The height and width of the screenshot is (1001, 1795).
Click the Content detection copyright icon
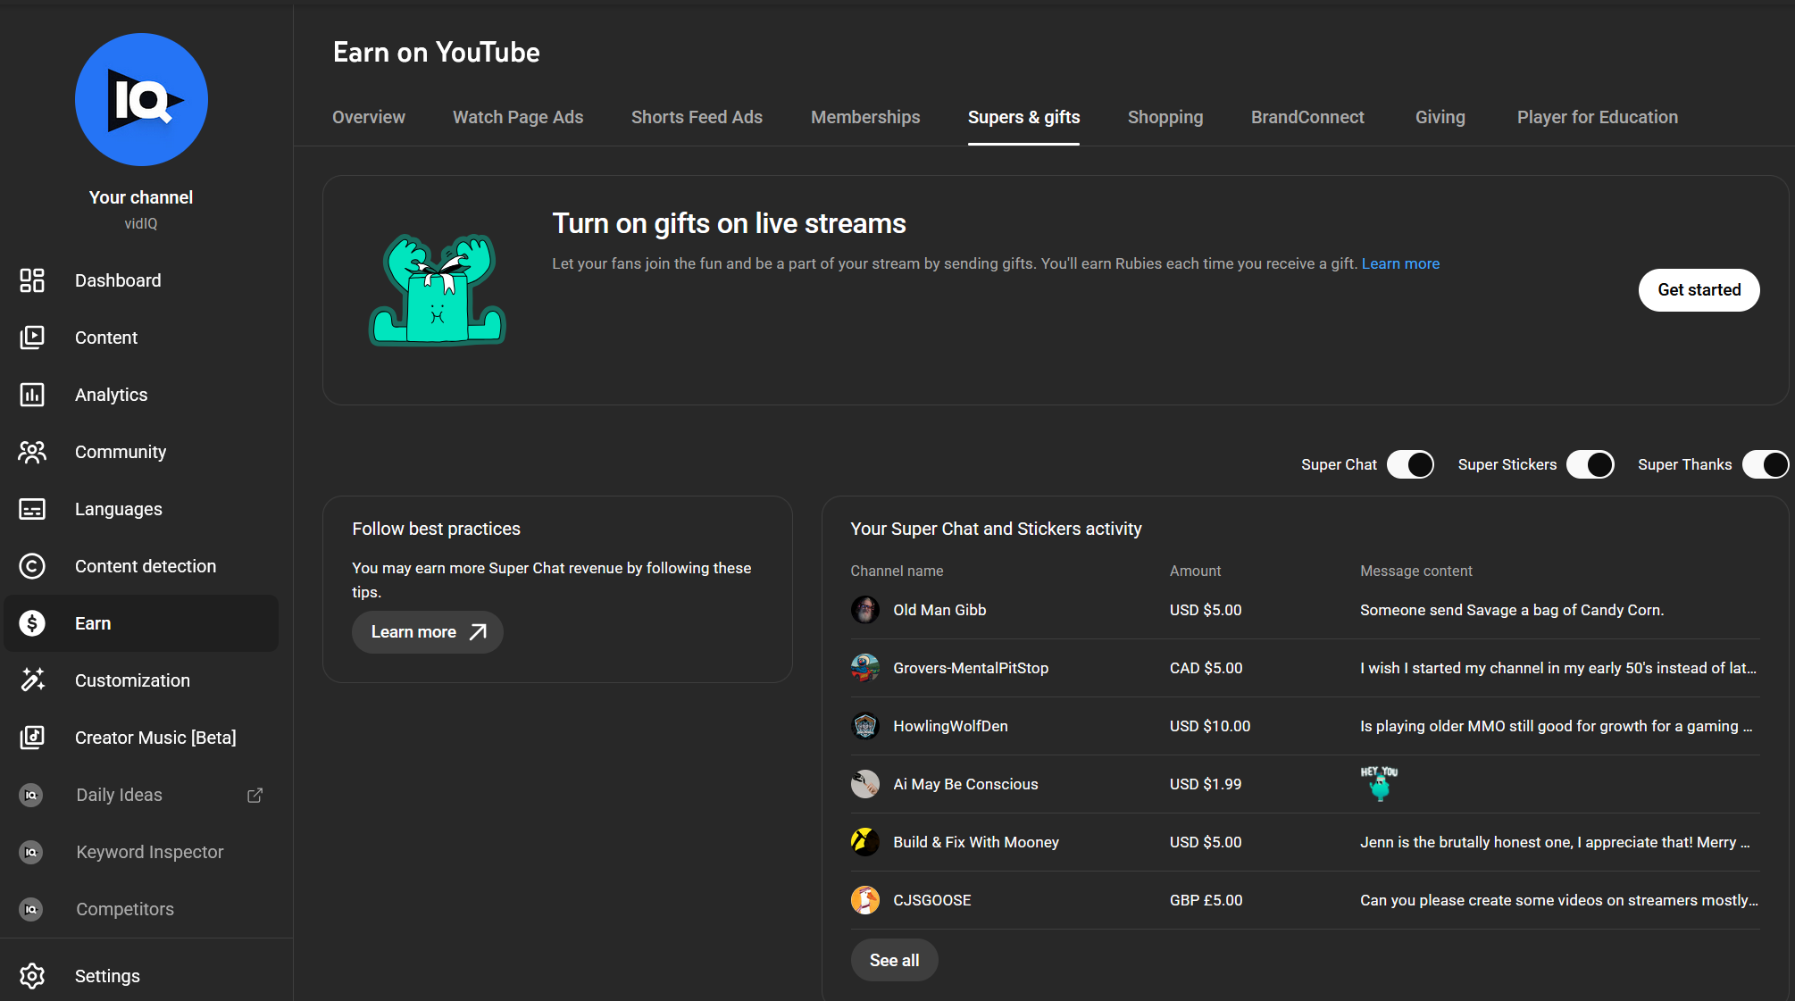coord(32,566)
